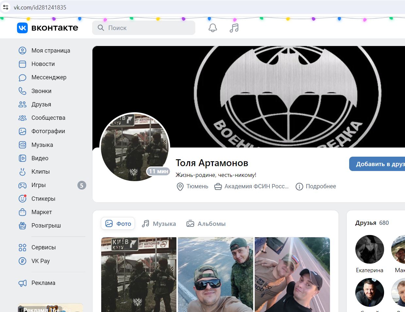The height and width of the screenshot is (312, 405).
Task: Click the Сервисы grid icon
Action: (x=22, y=247)
